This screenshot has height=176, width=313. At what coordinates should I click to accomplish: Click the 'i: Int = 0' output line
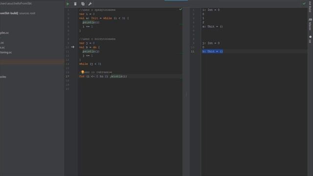click(x=211, y=10)
